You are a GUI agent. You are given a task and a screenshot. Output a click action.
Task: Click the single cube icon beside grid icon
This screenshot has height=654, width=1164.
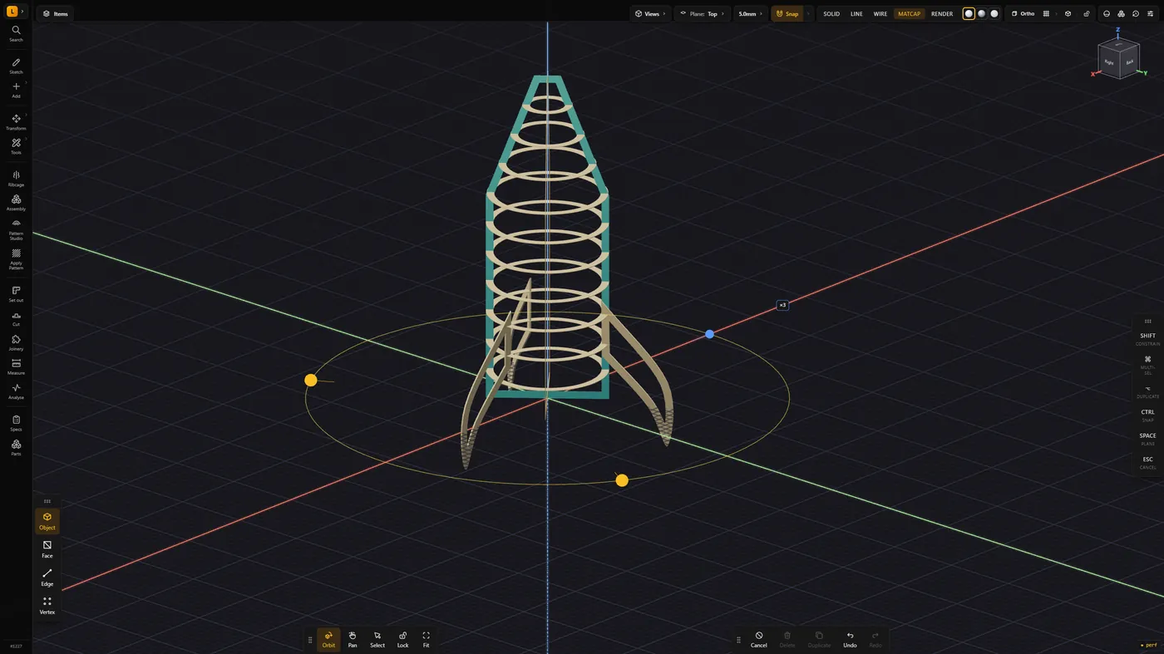(x=1068, y=14)
